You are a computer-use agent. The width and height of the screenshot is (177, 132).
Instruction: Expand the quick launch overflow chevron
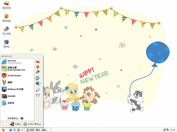[22, 130]
